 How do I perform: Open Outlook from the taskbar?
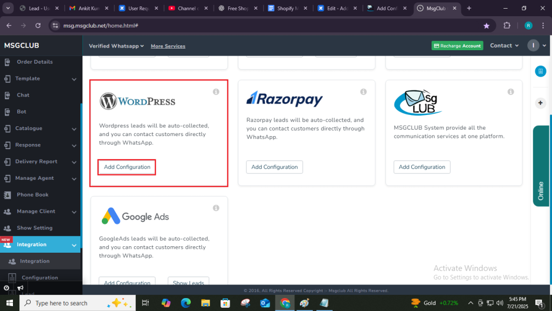[x=265, y=303]
